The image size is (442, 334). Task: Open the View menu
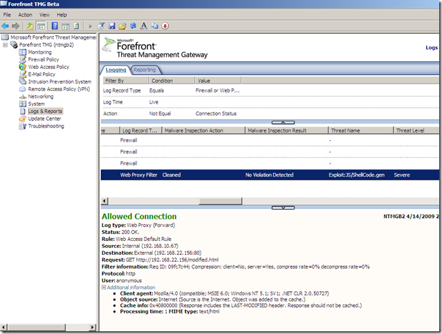point(44,15)
